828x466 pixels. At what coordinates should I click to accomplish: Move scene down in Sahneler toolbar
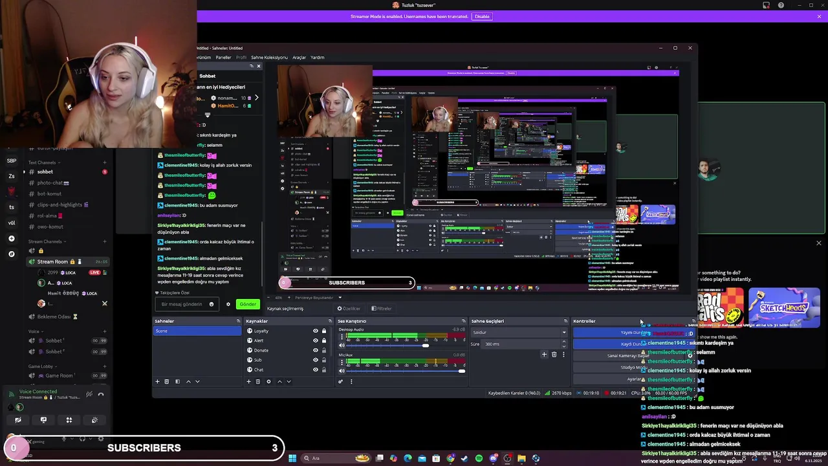click(x=197, y=381)
